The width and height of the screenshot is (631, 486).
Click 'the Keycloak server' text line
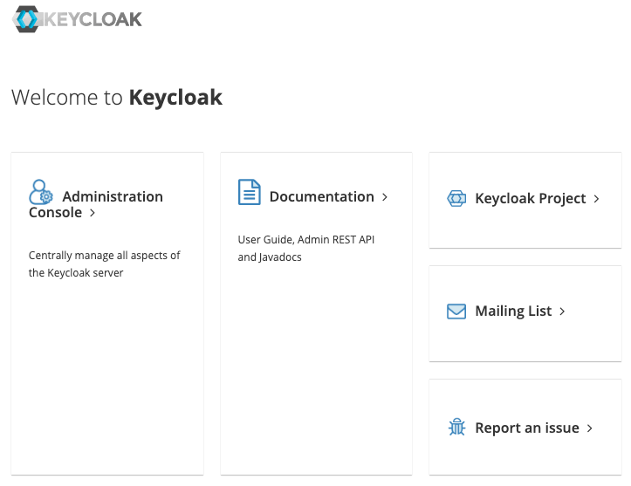76,273
